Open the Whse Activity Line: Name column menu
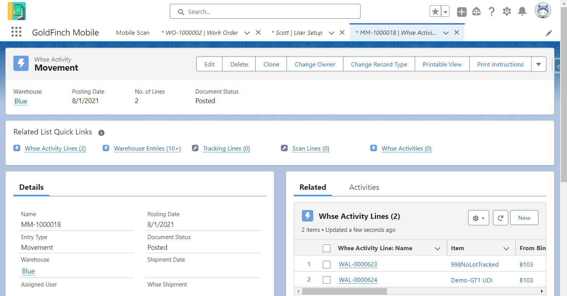567x296 pixels. coord(438,249)
